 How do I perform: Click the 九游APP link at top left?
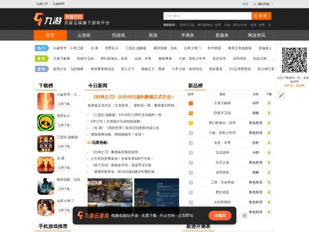[x=59, y=4]
